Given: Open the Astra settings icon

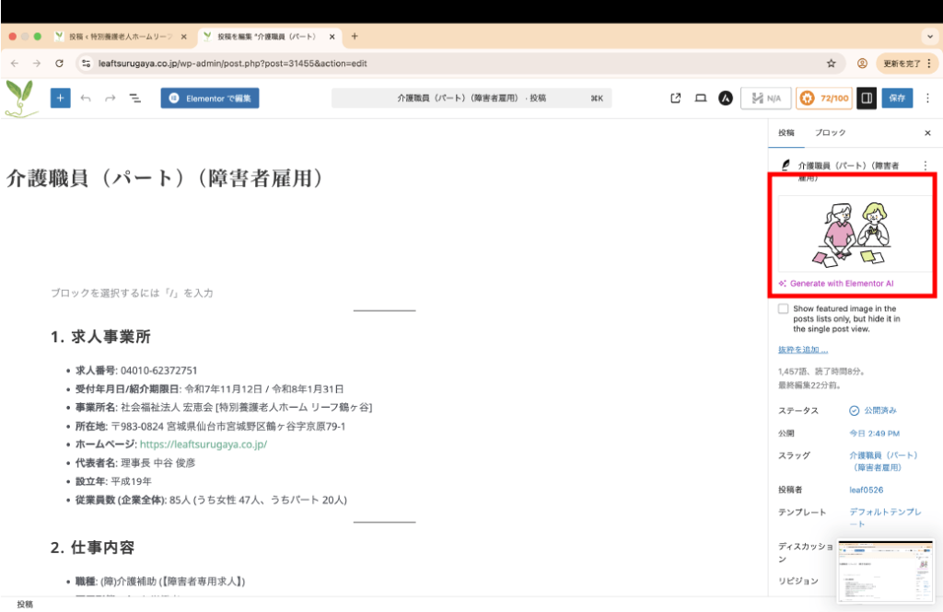Looking at the screenshot, I should [726, 98].
